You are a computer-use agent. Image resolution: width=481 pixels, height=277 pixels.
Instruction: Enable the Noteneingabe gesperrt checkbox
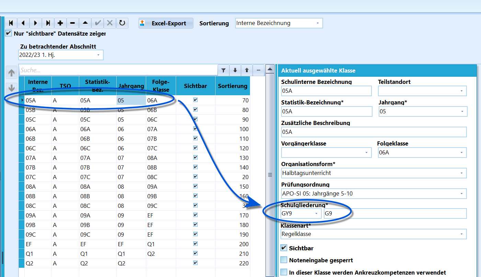tap(284, 260)
